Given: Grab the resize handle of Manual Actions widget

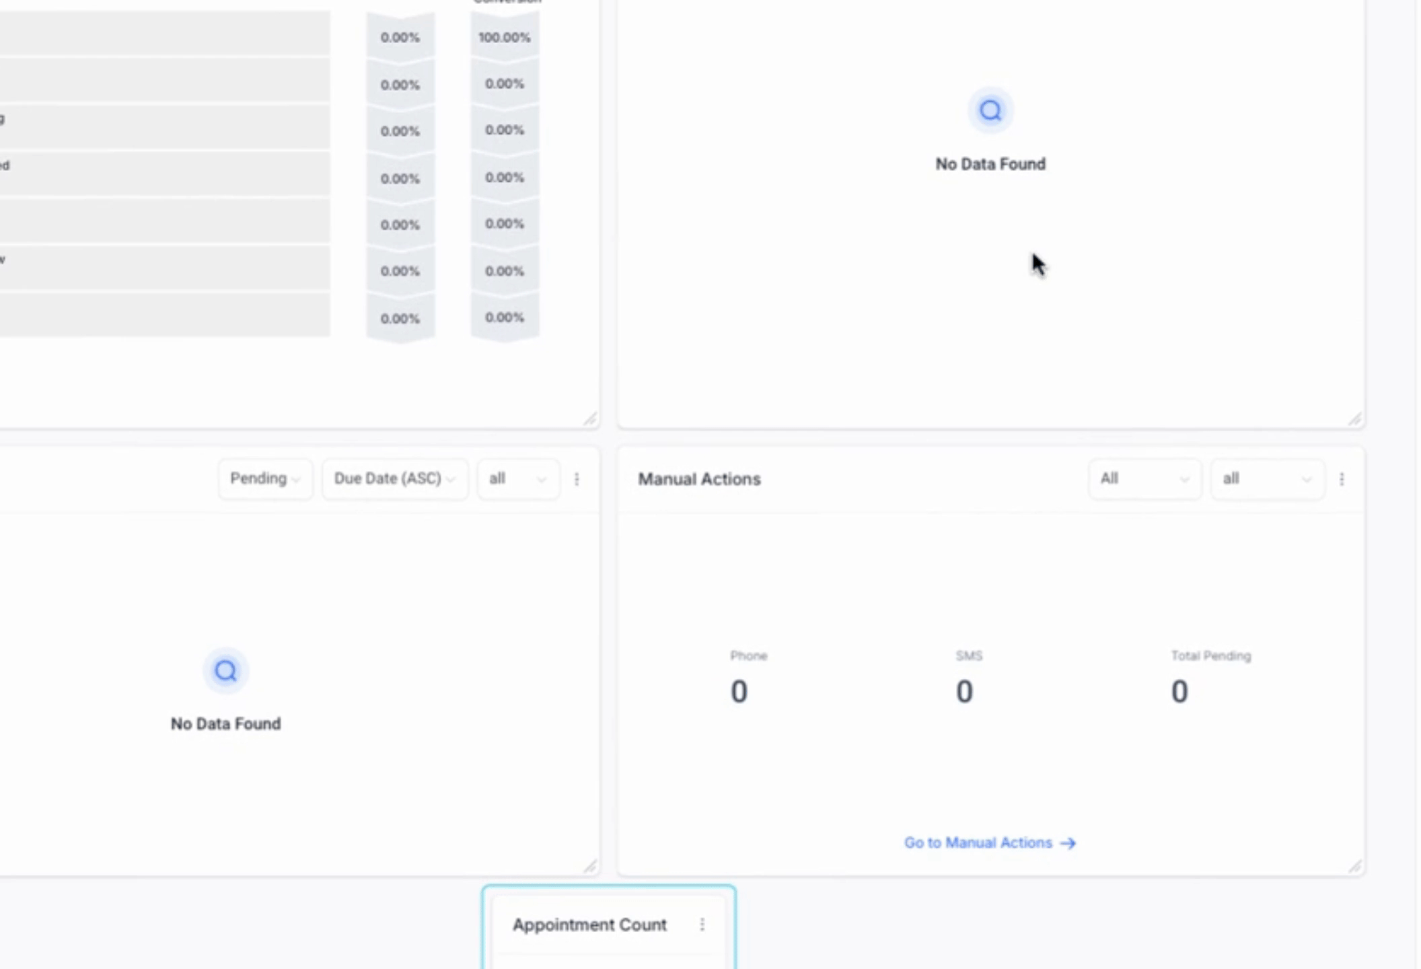Looking at the screenshot, I should coord(1355,866).
